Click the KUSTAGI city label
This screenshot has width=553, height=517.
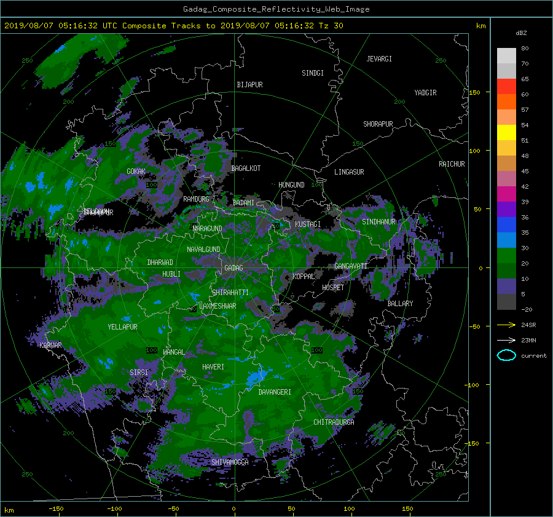click(x=308, y=224)
